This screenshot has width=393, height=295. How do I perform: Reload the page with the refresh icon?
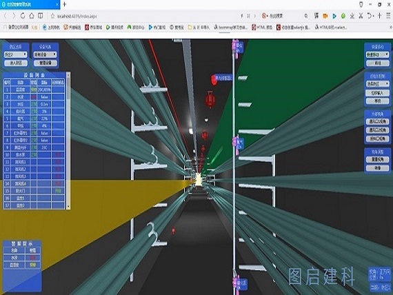pos(23,16)
